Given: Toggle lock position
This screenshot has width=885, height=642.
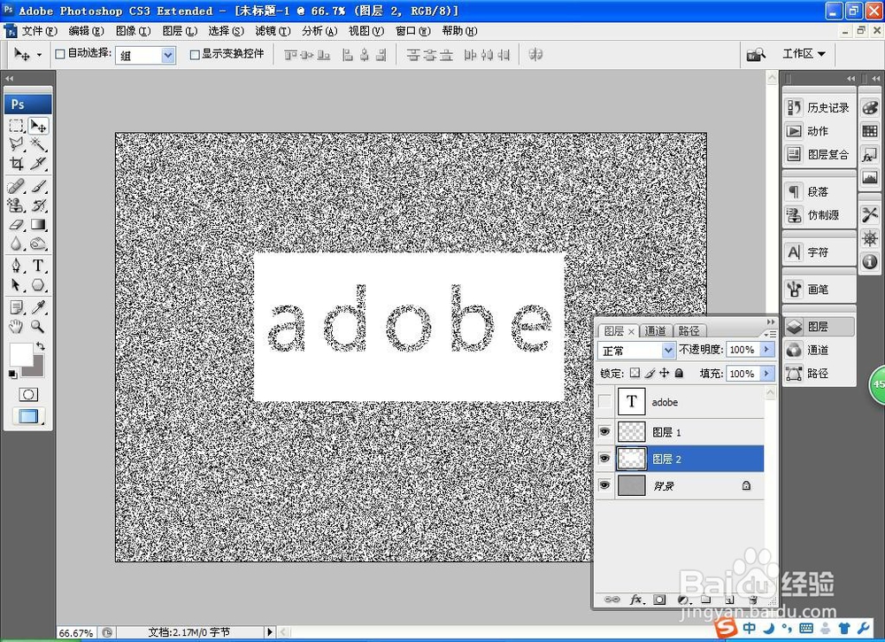Looking at the screenshot, I should pos(665,373).
